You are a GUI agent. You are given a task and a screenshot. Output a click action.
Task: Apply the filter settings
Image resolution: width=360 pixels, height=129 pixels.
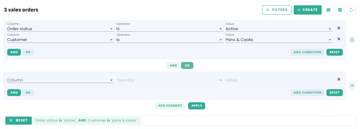(197, 106)
